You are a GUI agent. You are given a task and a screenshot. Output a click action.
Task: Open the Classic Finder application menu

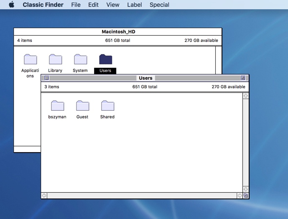[x=43, y=5]
